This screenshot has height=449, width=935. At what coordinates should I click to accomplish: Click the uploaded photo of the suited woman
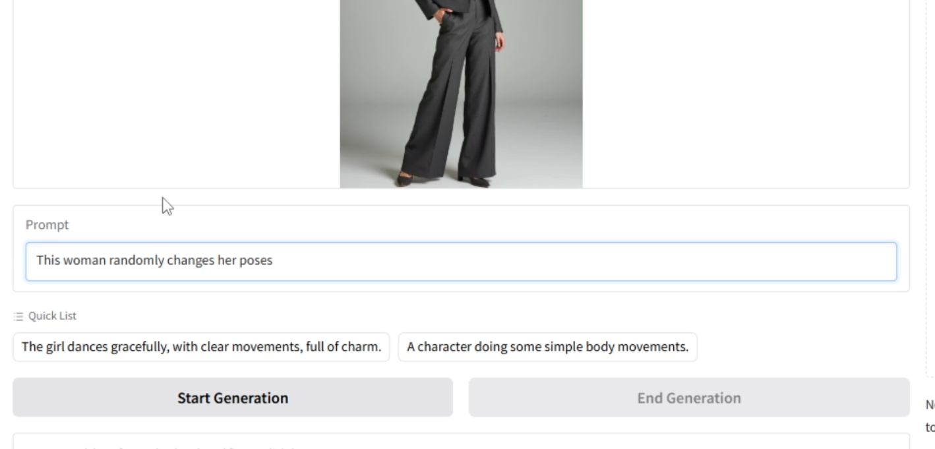click(x=461, y=92)
